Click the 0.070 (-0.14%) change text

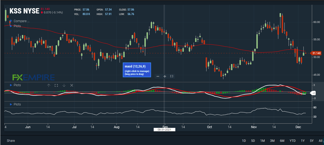pyautogui.click(x=53, y=12)
